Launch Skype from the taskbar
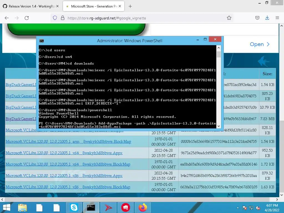 click(x=74, y=207)
